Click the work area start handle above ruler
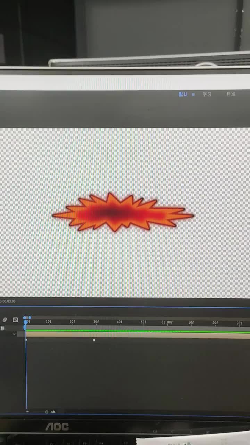 (x=24, y=317)
